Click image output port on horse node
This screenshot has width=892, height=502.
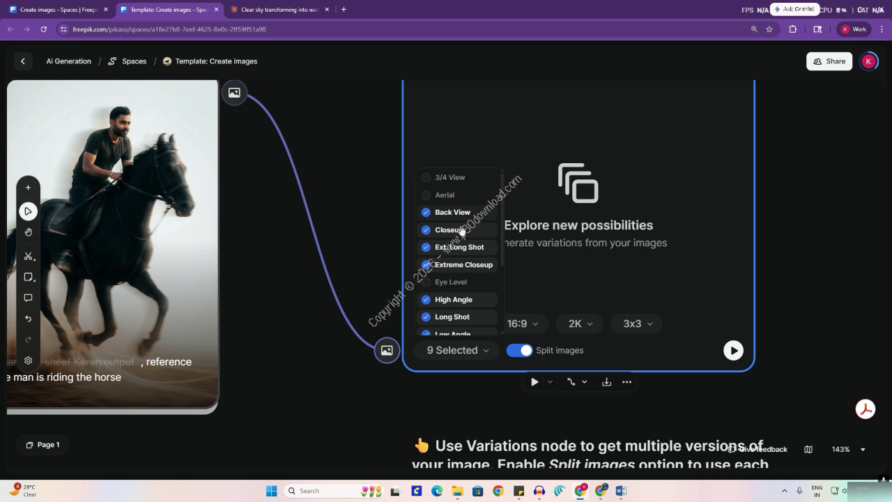234,93
